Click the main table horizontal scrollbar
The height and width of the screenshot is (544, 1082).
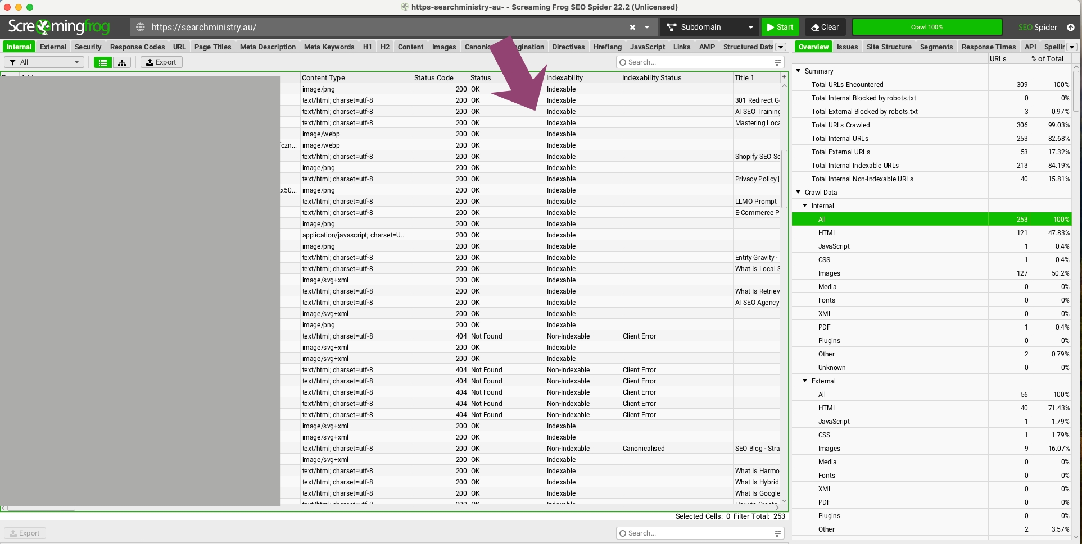(40, 508)
